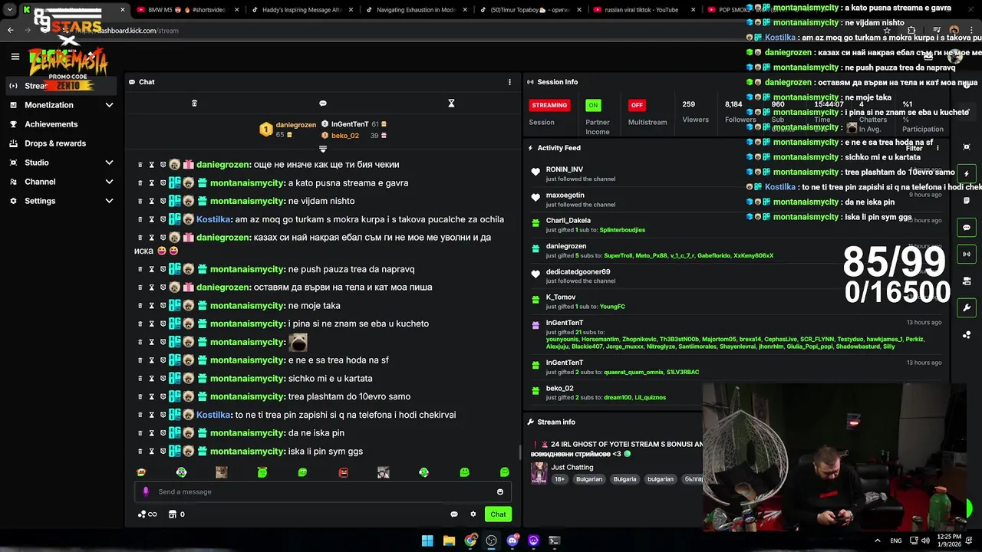Open Achievements in the sidebar
The image size is (982, 552).
[51, 124]
